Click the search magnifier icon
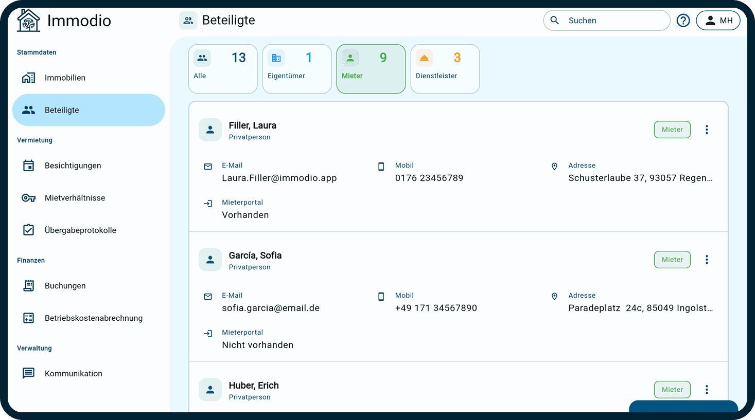 [555, 21]
